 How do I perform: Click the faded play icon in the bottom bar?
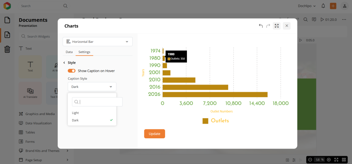tap(301, 160)
